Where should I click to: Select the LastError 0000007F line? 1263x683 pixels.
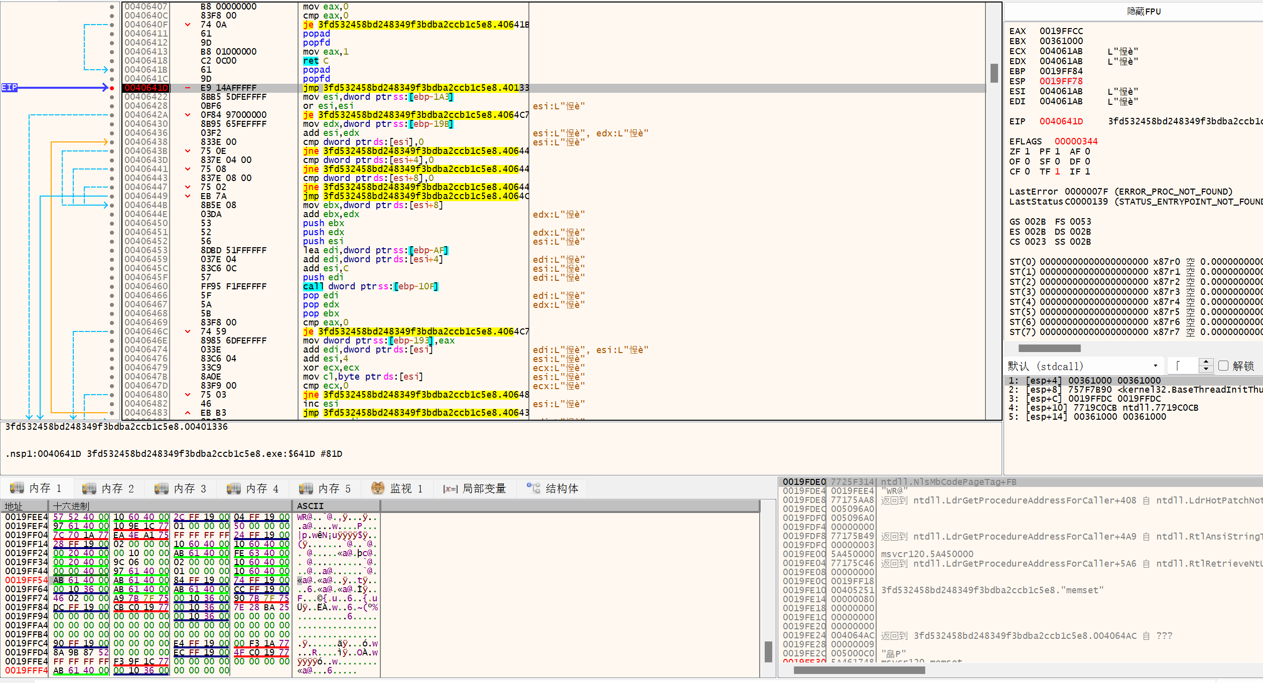(x=1121, y=192)
